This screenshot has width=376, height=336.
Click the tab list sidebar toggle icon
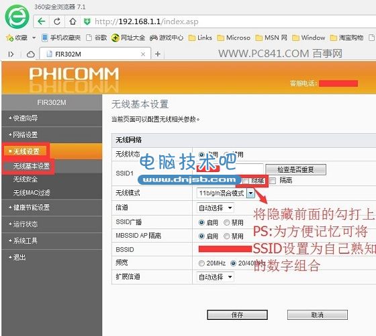pyautogui.click(x=11, y=54)
